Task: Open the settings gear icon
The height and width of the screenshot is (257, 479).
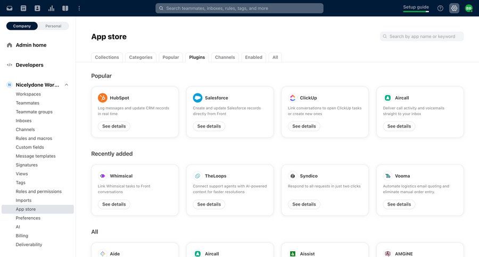Action: click(x=455, y=8)
